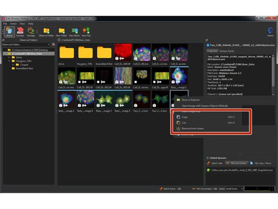The height and width of the screenshot is (209, 278).
Task: Click the File Copy / Move queue icon
Action: coord(251,163)
